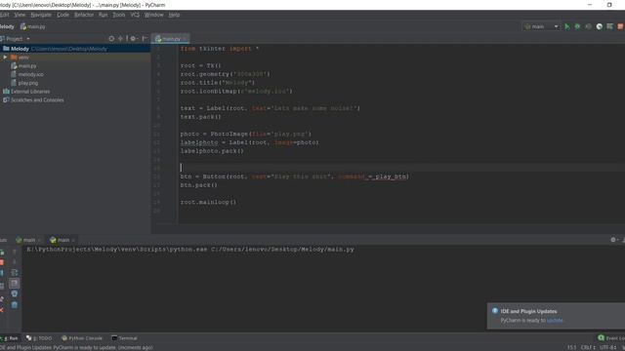This screenshot has height=351, width=625.
Task: Click the update link in notification
Action: tap(555, 321)
